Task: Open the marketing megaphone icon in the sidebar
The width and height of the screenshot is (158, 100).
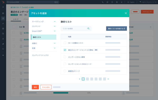Action: (3, 24)
